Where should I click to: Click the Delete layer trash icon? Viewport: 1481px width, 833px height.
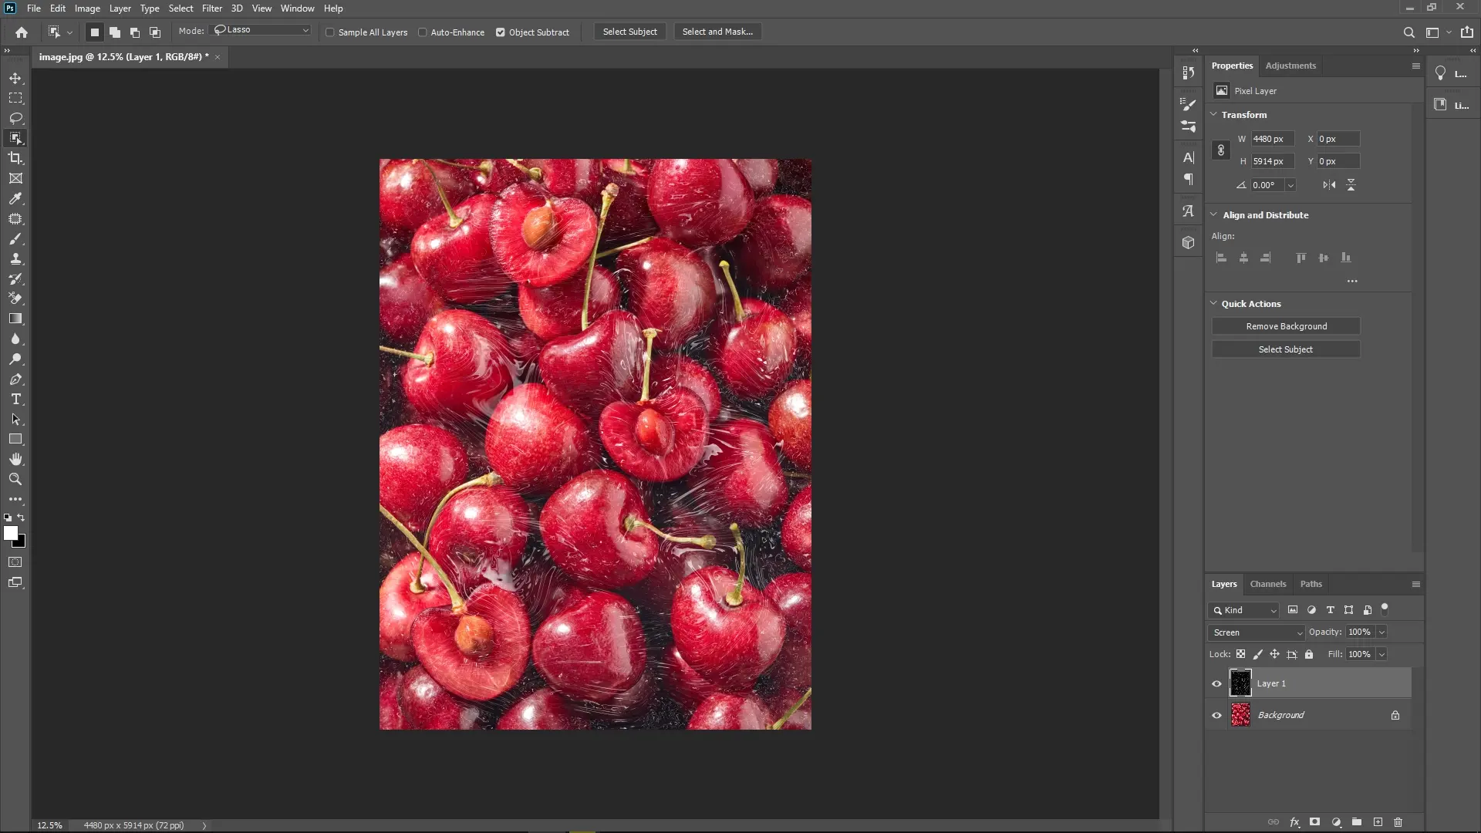(1398, 822)
